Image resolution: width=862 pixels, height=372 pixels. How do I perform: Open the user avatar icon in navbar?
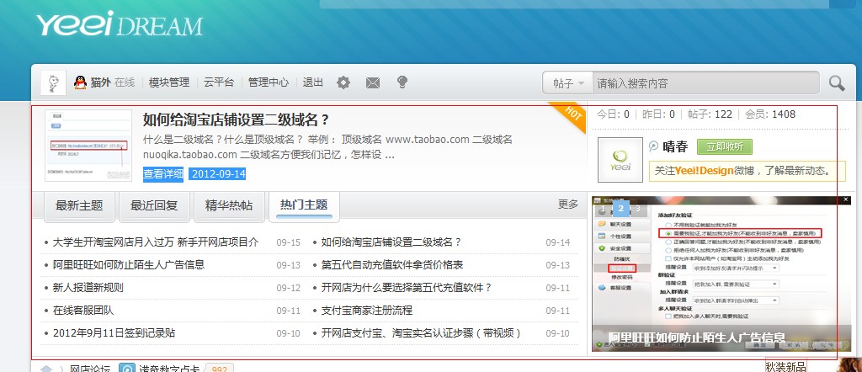pos(53,83)
